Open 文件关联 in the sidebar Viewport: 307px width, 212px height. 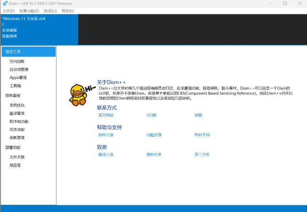click(x=17, y=157)
